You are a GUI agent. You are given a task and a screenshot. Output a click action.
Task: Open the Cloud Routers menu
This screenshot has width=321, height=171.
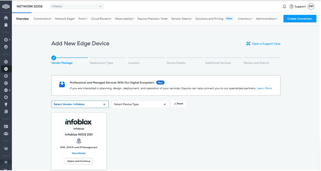pyautogui.click(x=101, y=19)
